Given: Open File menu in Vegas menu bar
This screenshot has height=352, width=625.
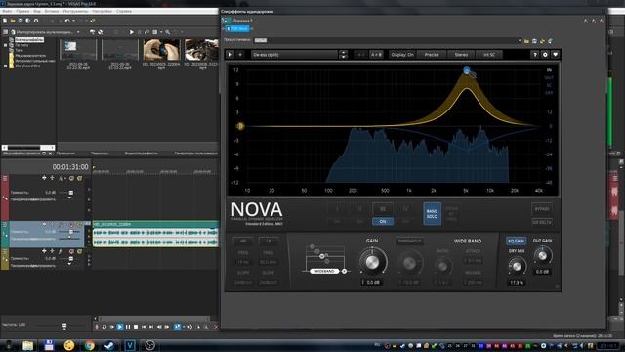Looking at the screenshot, I should click(7, 11).
